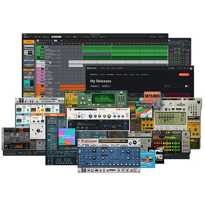The image size is (205, 205).
Task: Switch to the My releases tab in the hub
Action: (110, 75)
